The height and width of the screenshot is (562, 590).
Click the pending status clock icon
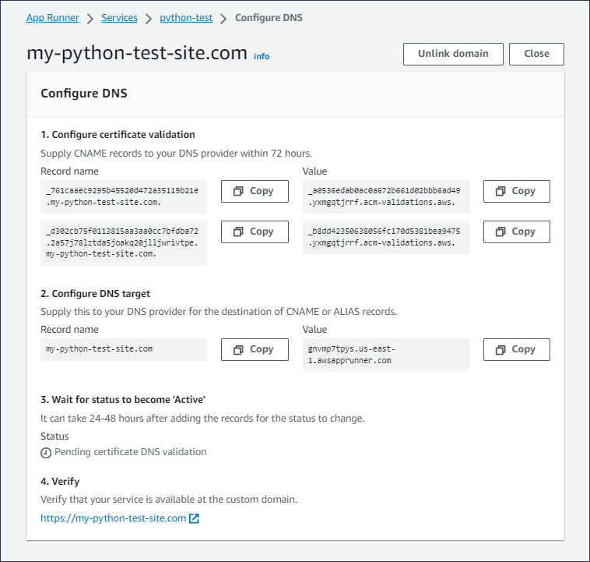[46, 452]
